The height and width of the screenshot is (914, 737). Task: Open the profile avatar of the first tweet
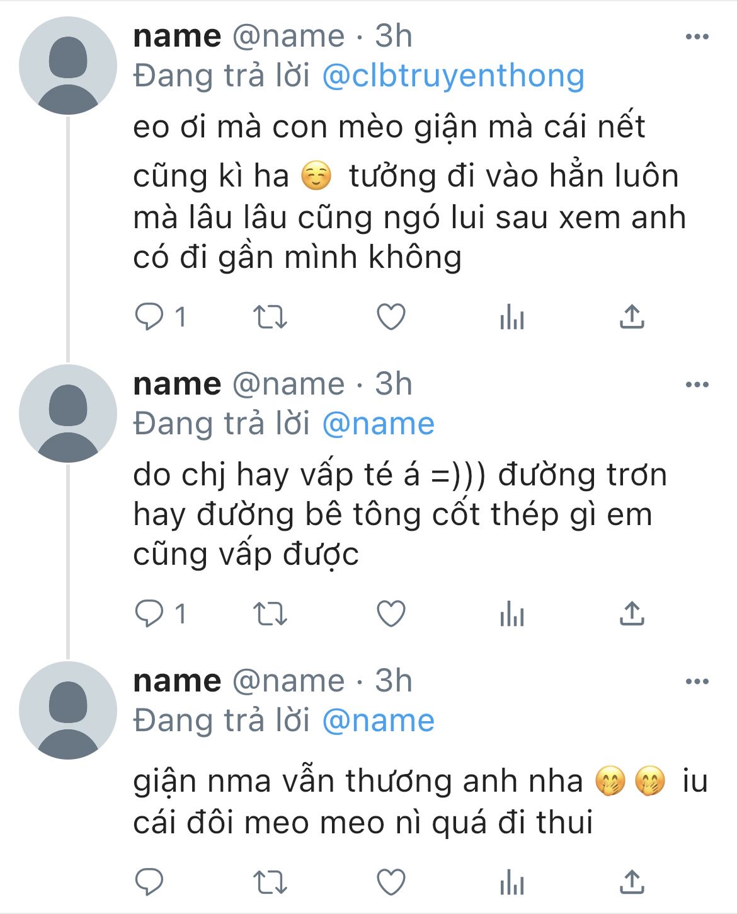tap(68, 66)
